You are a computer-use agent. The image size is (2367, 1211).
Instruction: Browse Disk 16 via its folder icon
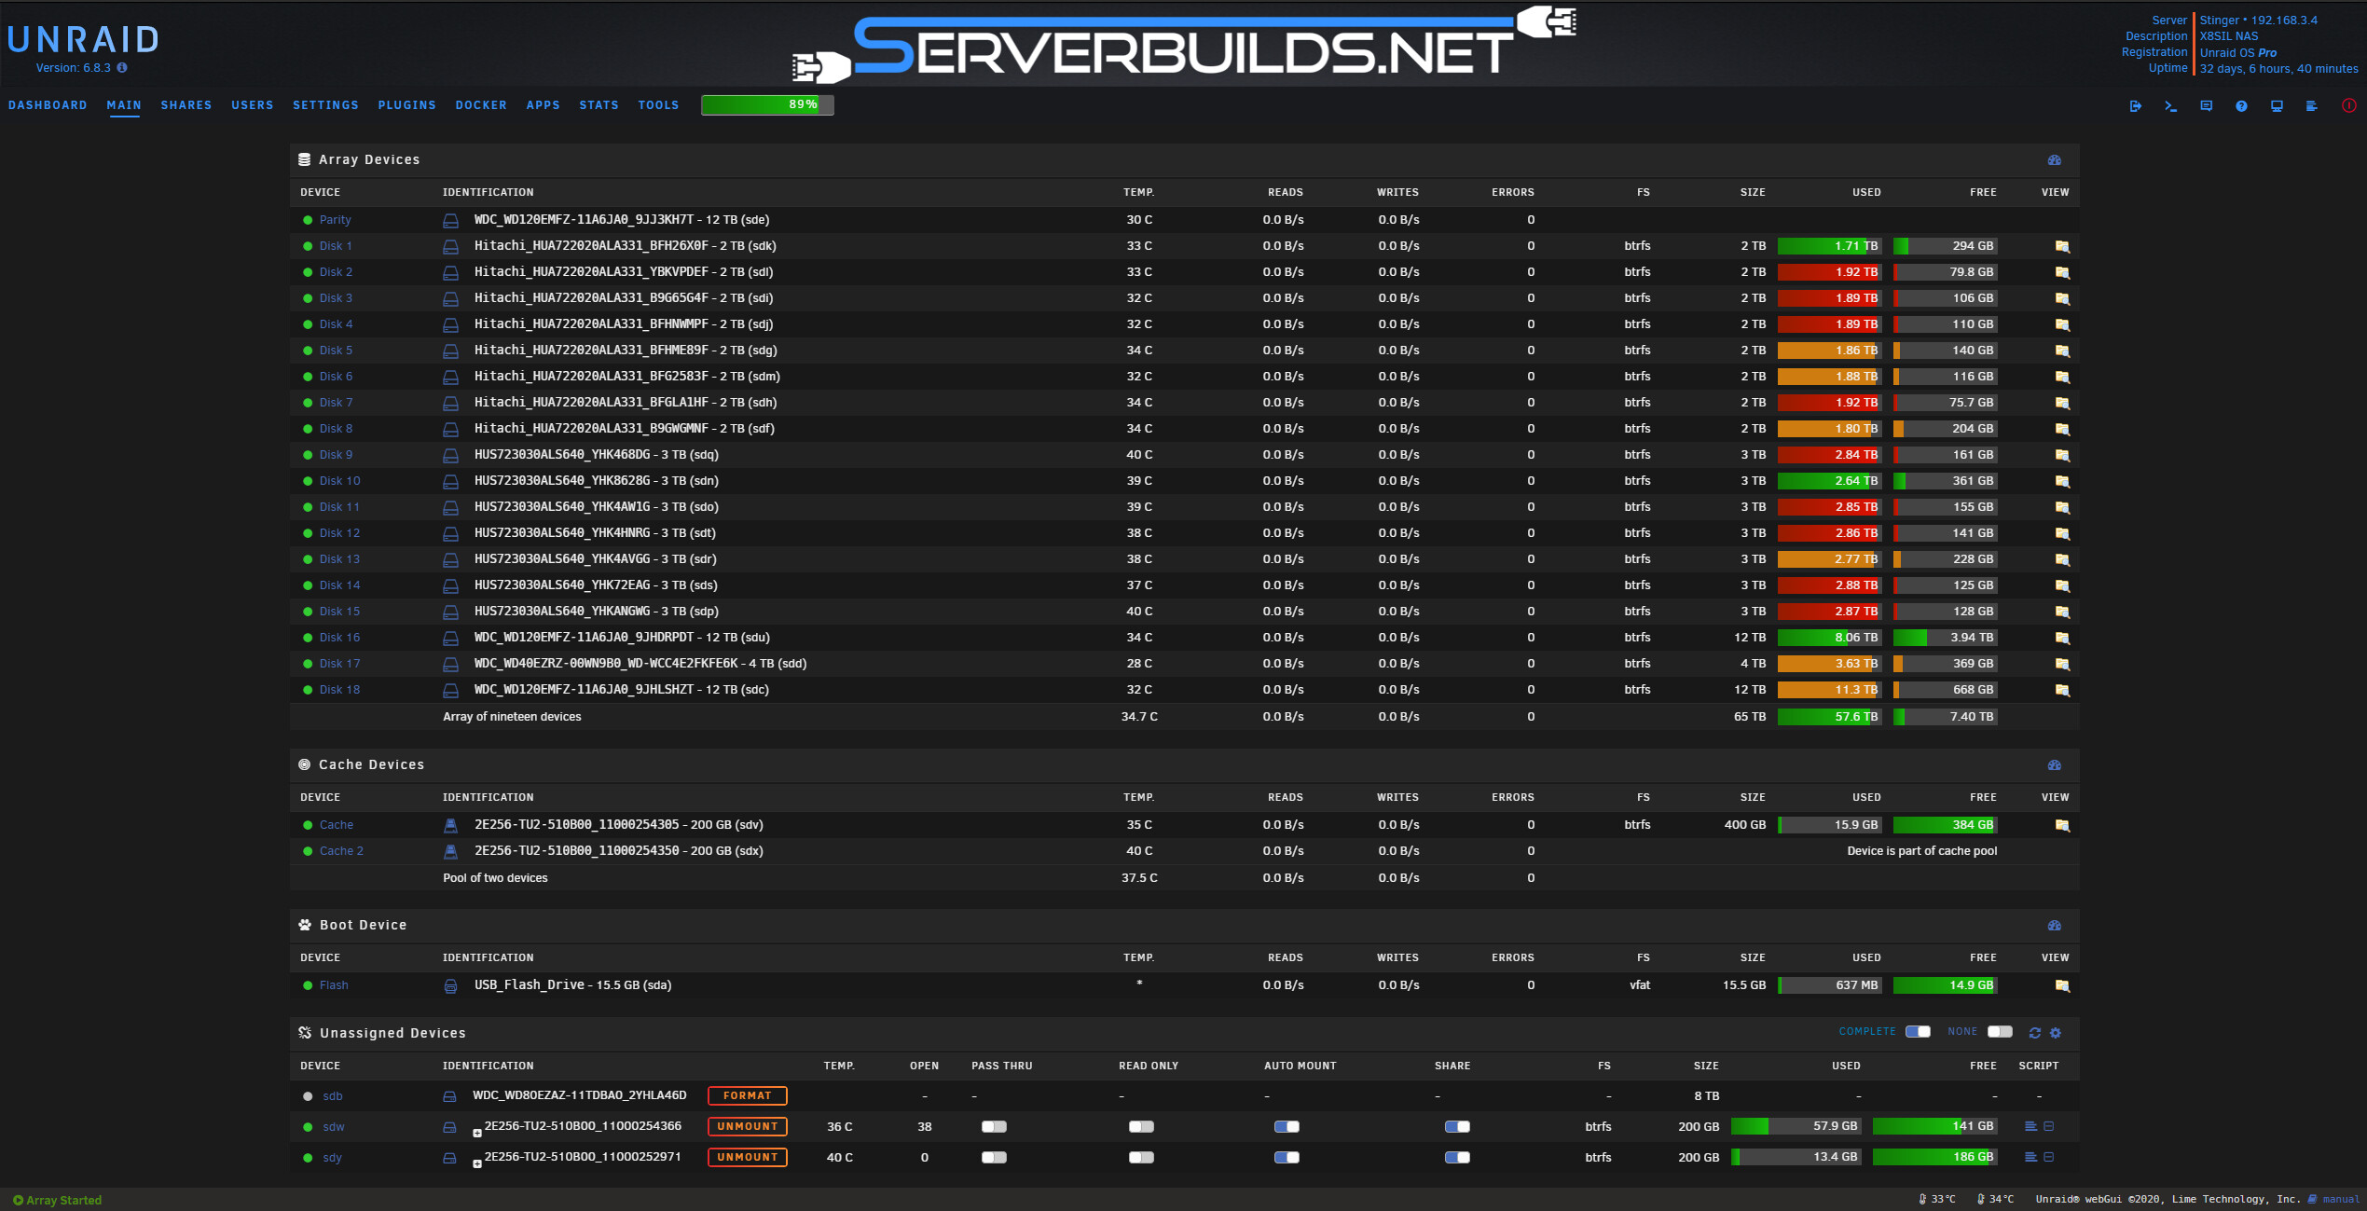[2062, 639]
